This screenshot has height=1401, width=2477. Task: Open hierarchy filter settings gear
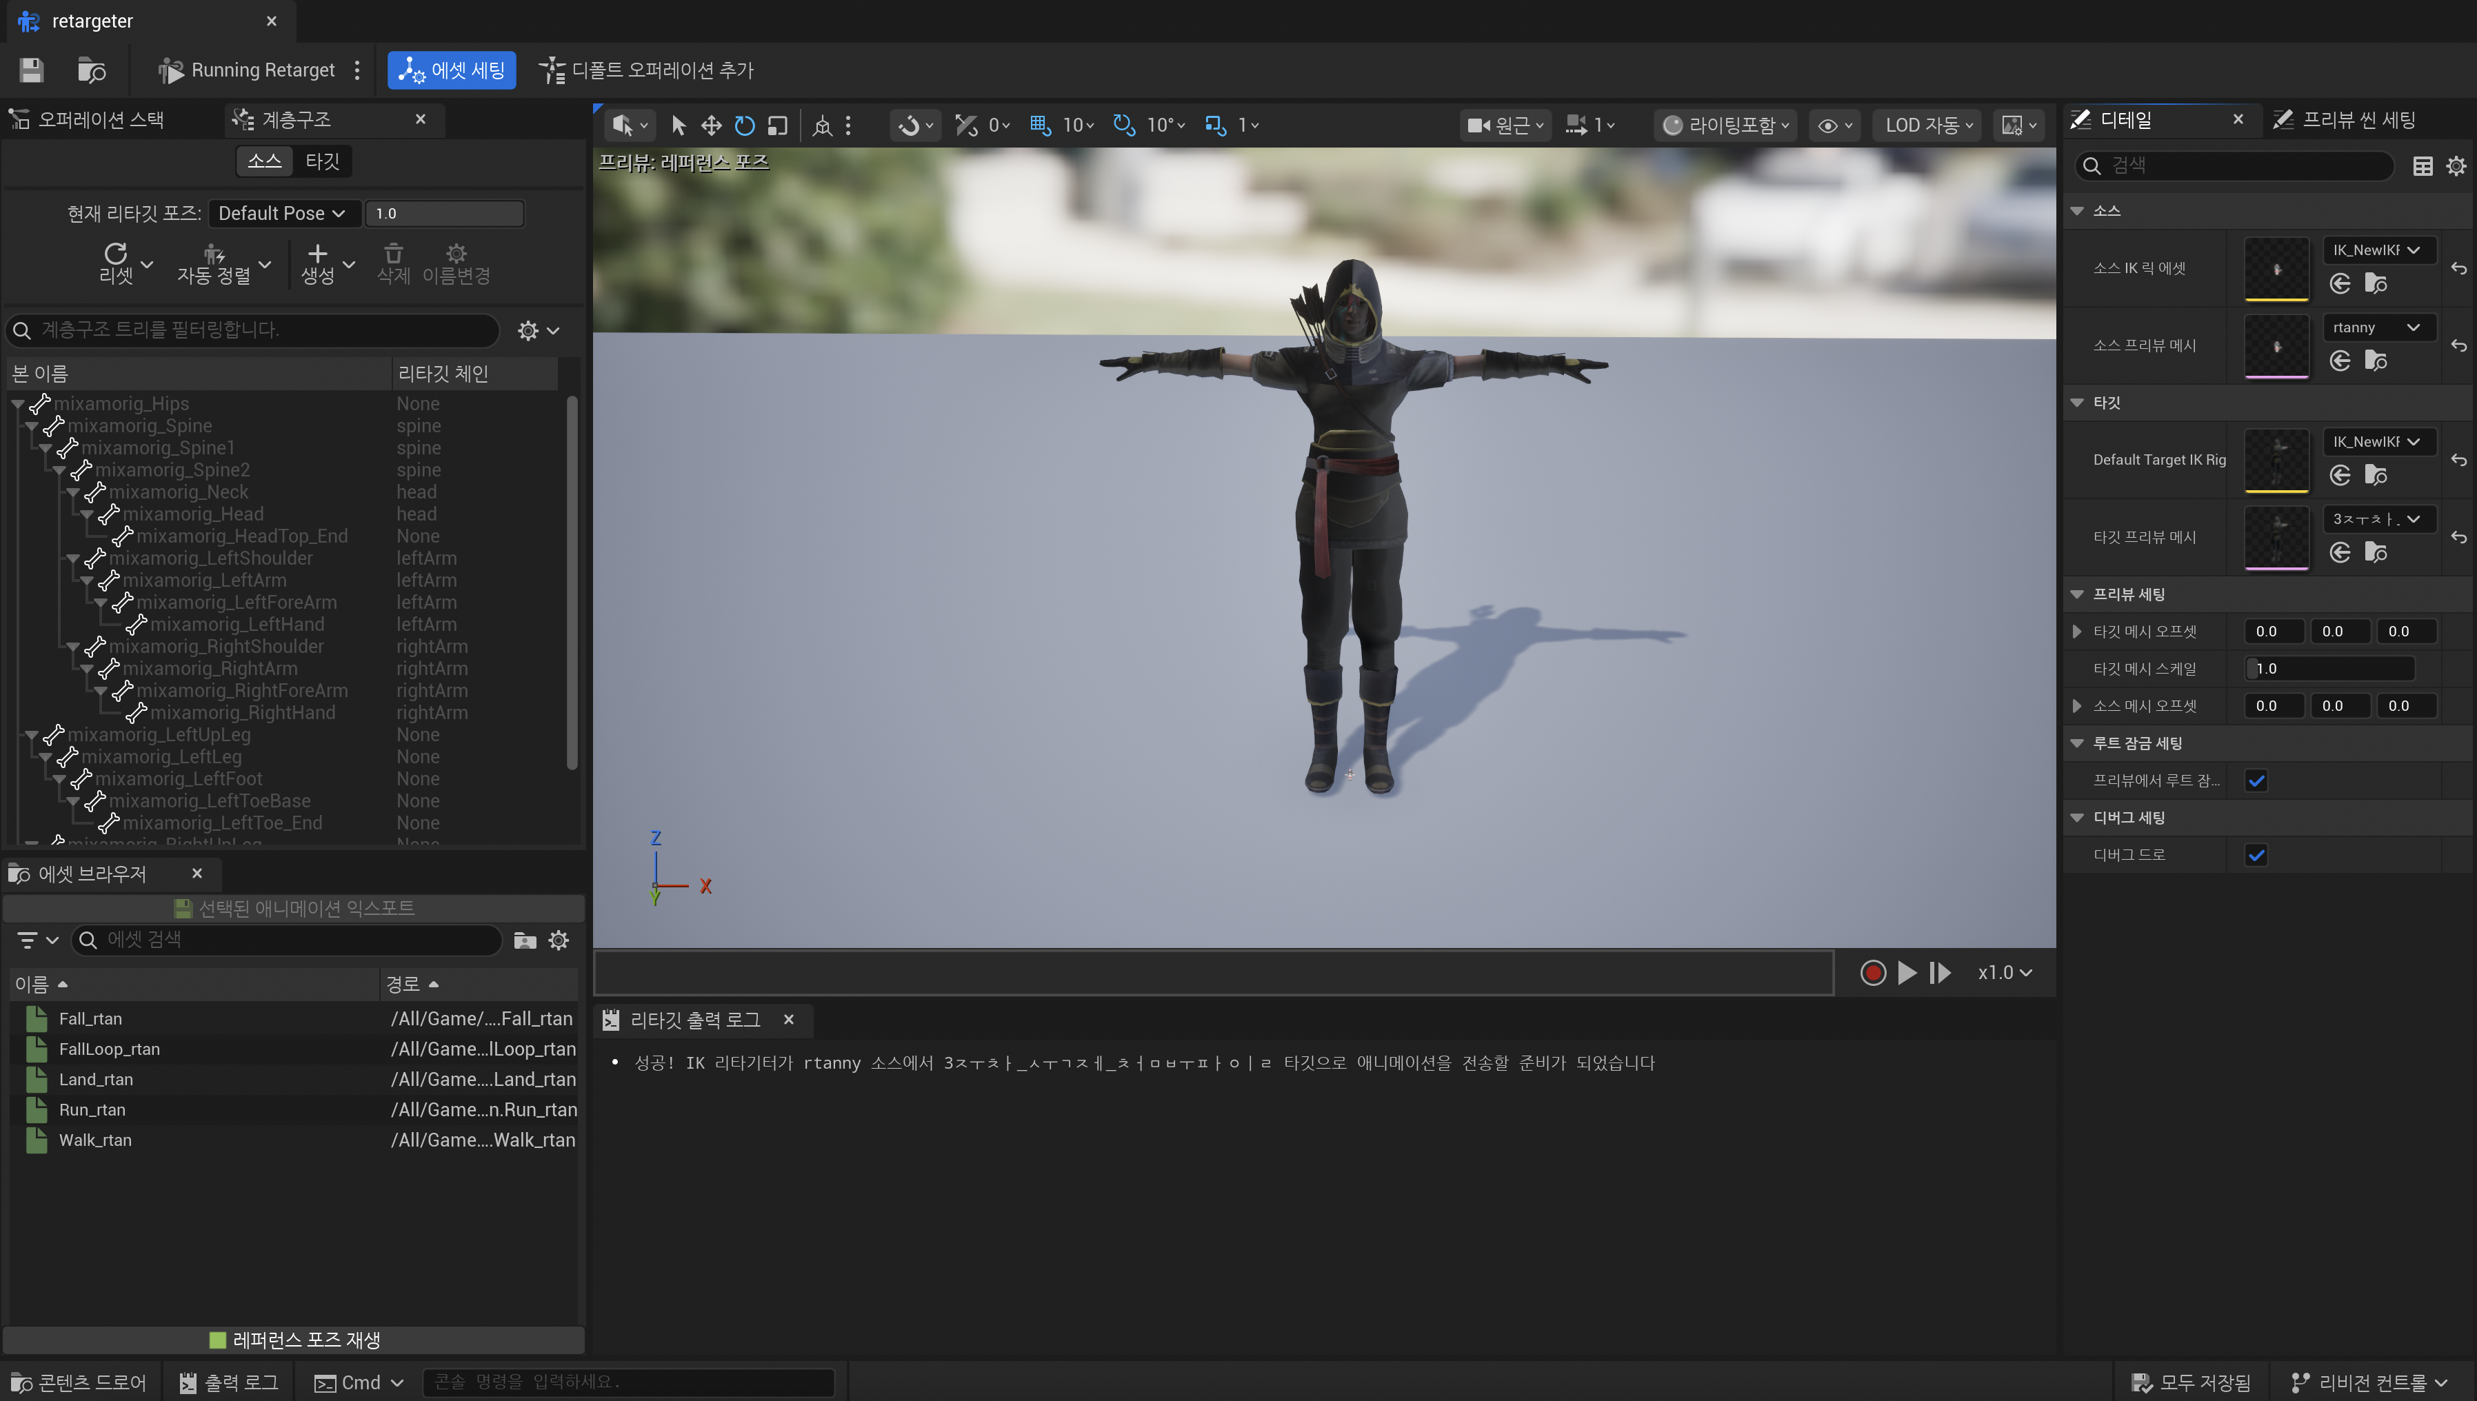pos(538,330)
